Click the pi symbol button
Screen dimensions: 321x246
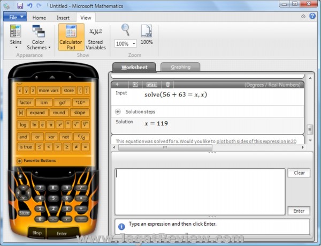tap(51, 125)
